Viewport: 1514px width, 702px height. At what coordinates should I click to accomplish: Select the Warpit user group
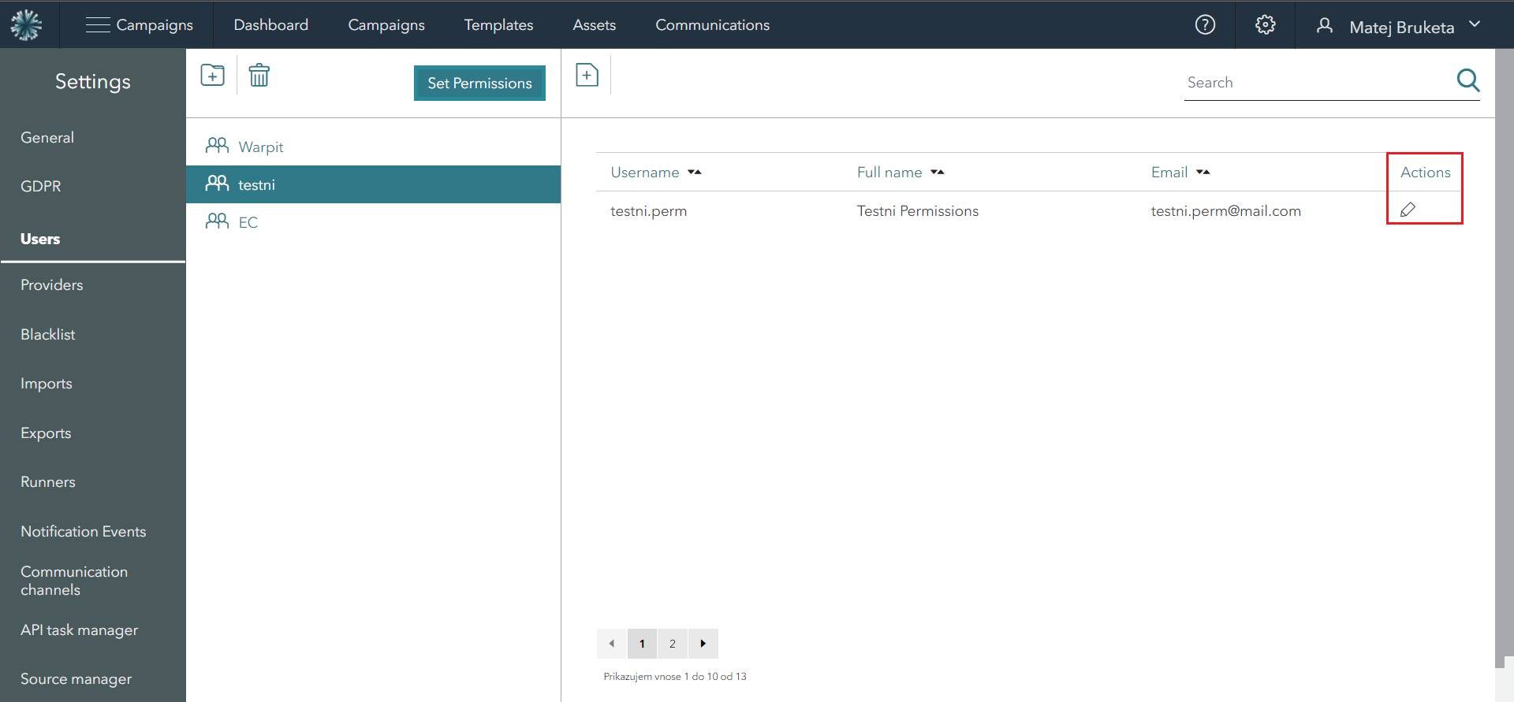(x=261, y=147)
